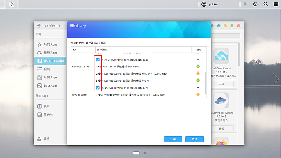Select the ASUSTOR Apps category
Image resolution: width=281 pixels, height=158 pixels.
pos(50,61)
